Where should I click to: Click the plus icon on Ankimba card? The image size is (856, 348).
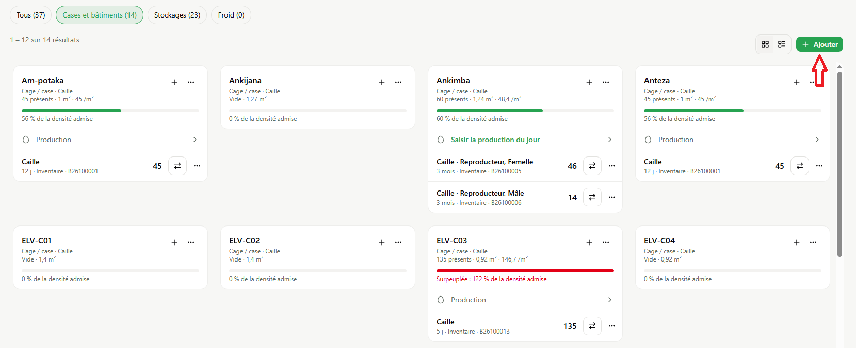pos(589,82)
